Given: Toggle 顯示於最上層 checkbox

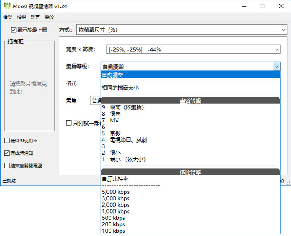Looking at the screenshot, I should pos(14,30).
